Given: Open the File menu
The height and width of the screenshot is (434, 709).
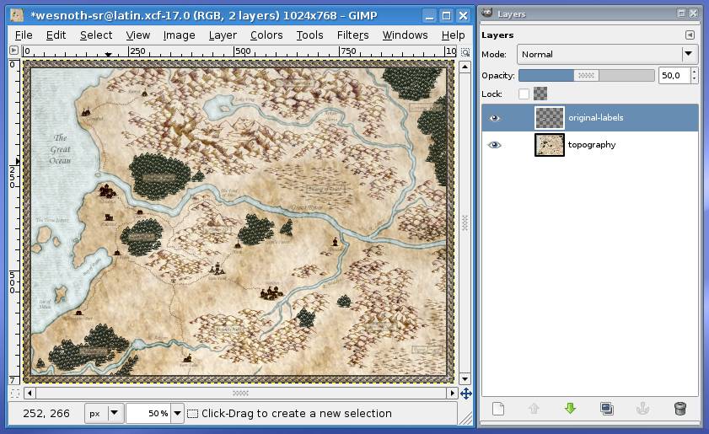Looking at the screenshot, I should 24,35.
